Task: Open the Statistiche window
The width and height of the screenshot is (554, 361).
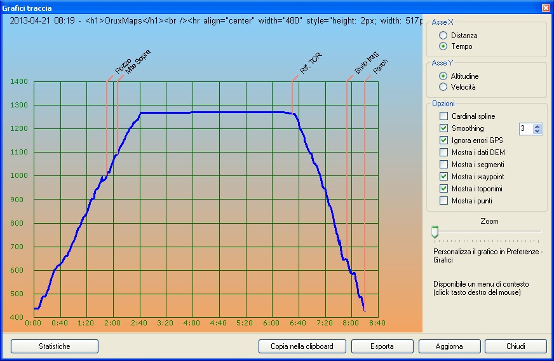Action: pos(55,346)
